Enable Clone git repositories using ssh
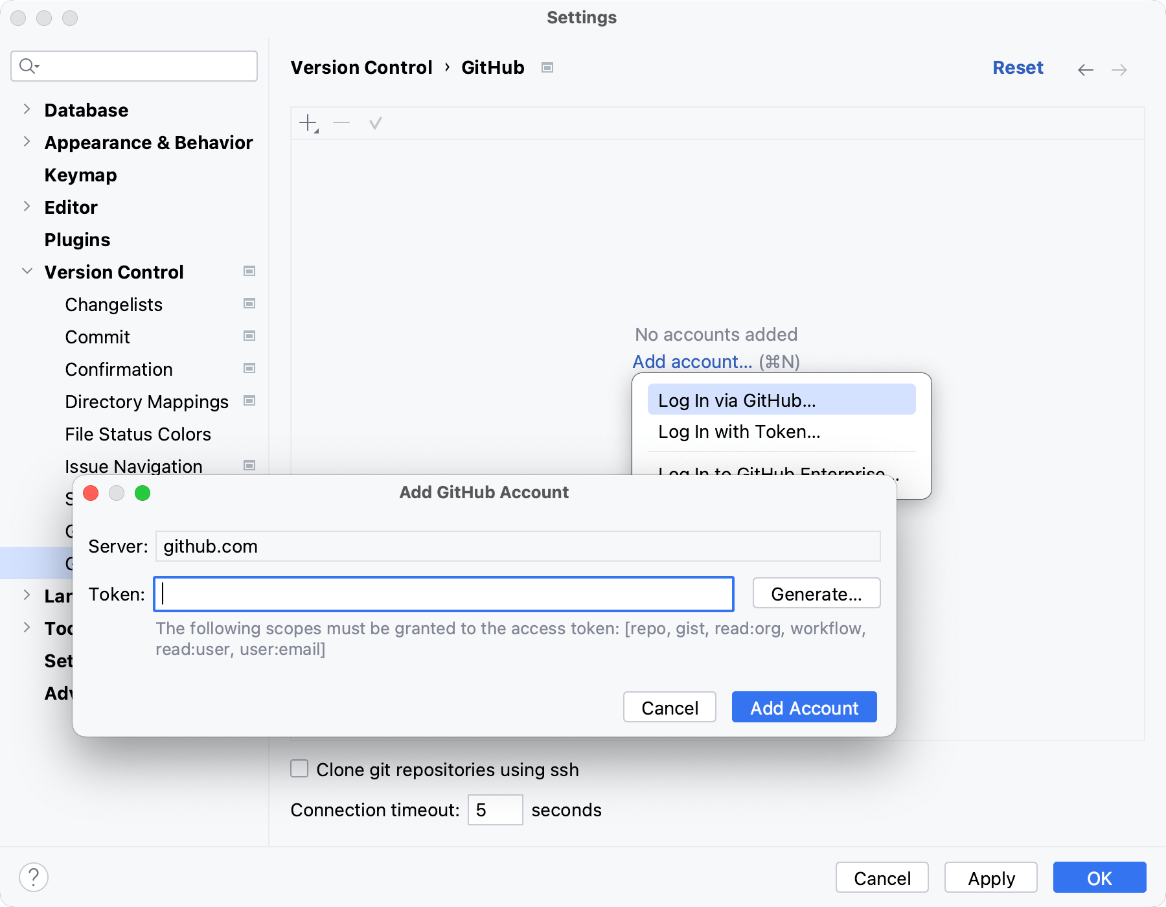Image resolution: width=1166 pixels, height=907 pixels. tap(299, 769)
